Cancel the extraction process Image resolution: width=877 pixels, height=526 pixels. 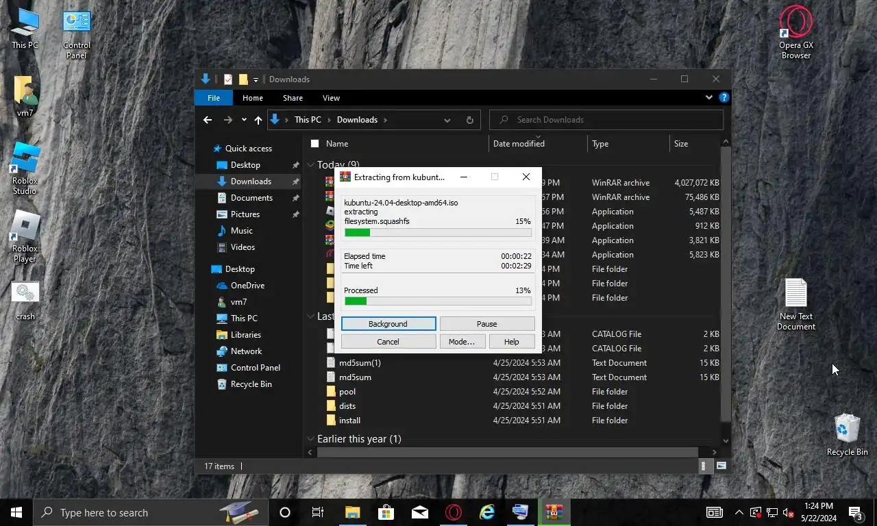pos(388,342)
